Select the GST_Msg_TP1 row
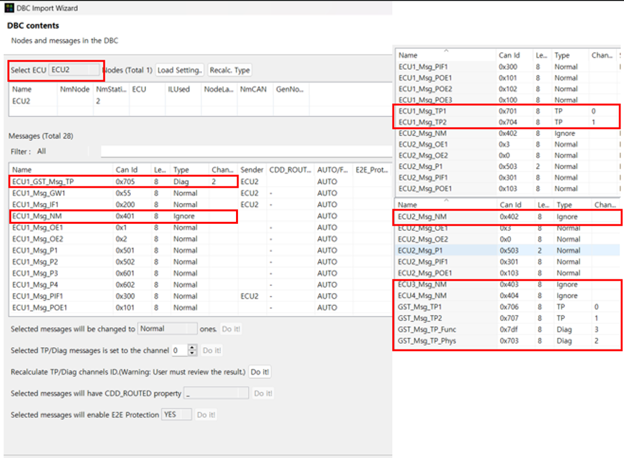 click(x=508, y=307)
